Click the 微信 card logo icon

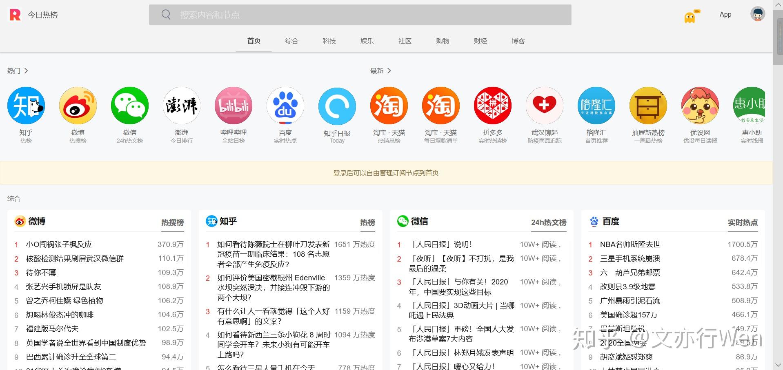[403, 221]
